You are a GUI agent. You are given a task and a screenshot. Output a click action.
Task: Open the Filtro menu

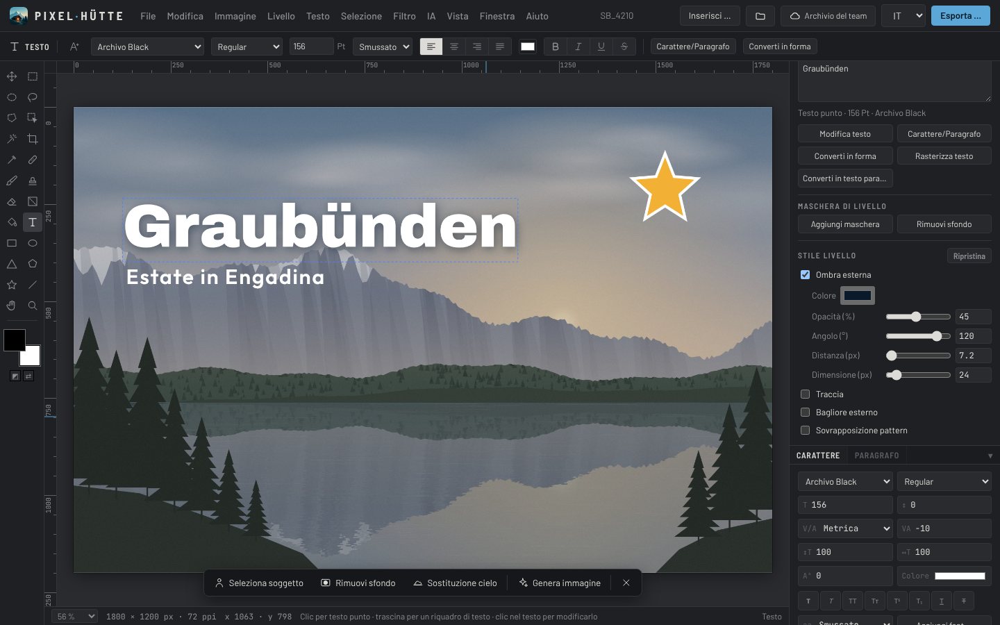[x=404, y=16]
